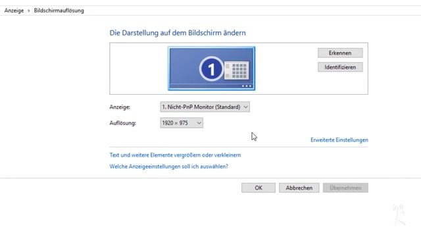The width and height of the screenshot is (421, 237).
Task: Open Text und weitere Elemente vergrößern link
Action: 175,155
